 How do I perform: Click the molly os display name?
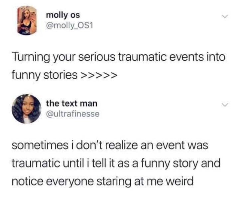(x=63, y=15)
